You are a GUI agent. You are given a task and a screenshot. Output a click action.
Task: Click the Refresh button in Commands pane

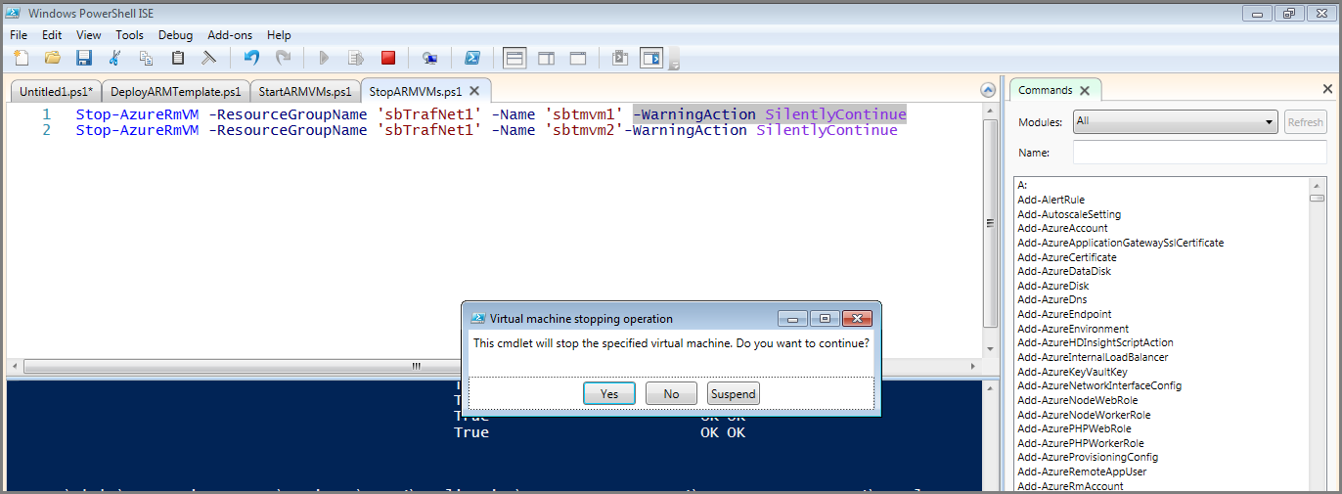pos(1305,122)
